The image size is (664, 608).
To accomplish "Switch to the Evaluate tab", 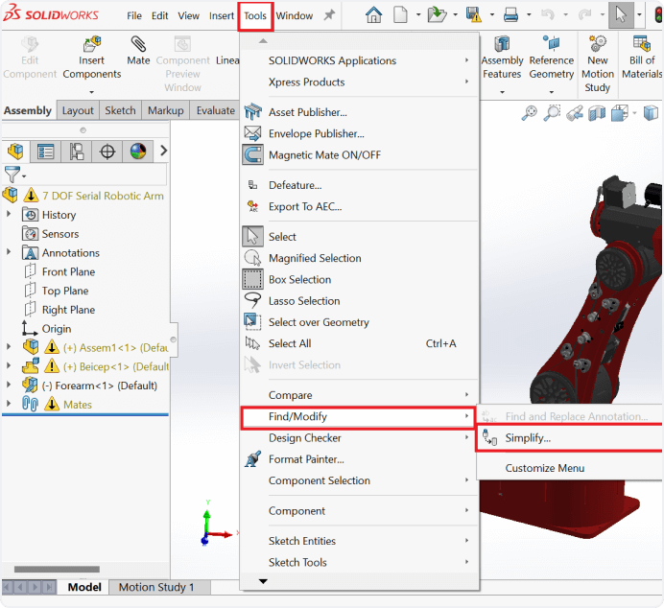I will click(215, 110).
